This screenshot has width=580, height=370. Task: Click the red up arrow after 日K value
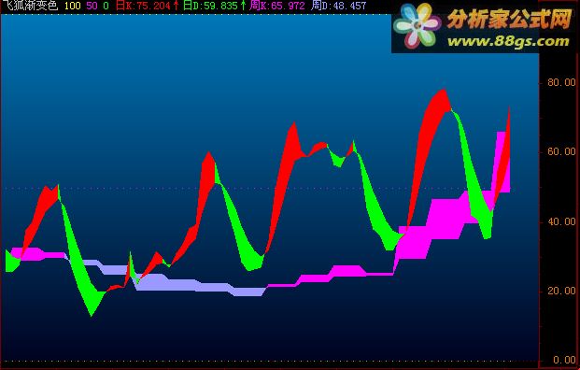click(x=177, y=6)
